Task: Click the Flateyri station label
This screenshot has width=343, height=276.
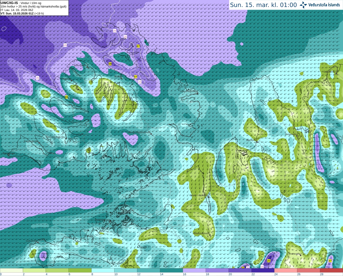Action: pos(66,79)
